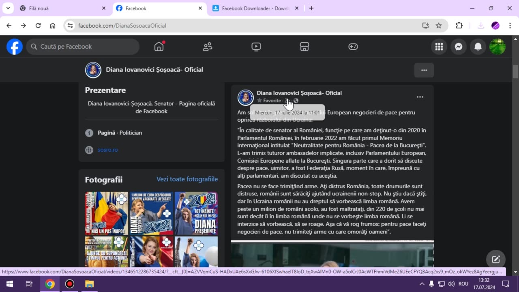Click the site information icon in address bar
This screenshot has width=519, height=292.
click(x=70, y=26)
